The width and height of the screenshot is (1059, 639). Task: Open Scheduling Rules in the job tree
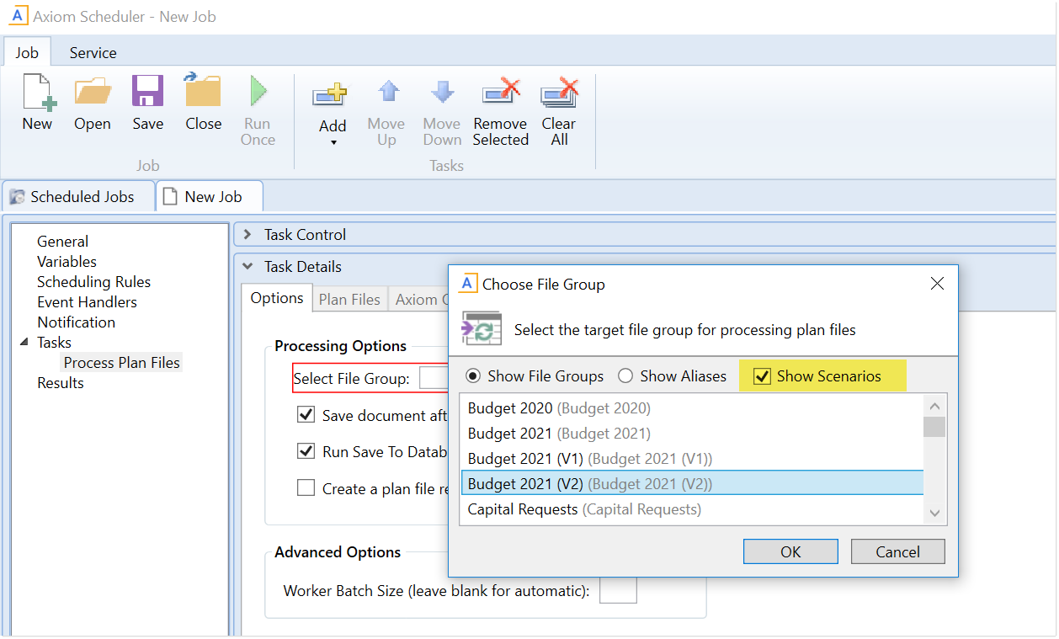coord(94,282)
